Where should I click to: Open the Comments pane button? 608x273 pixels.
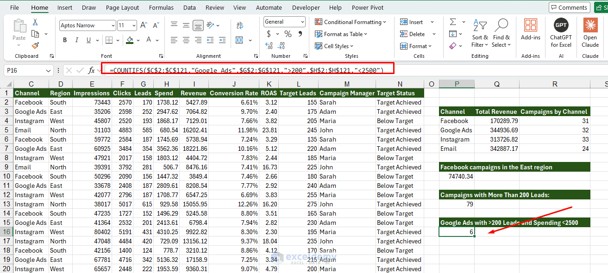click(569, 7)
